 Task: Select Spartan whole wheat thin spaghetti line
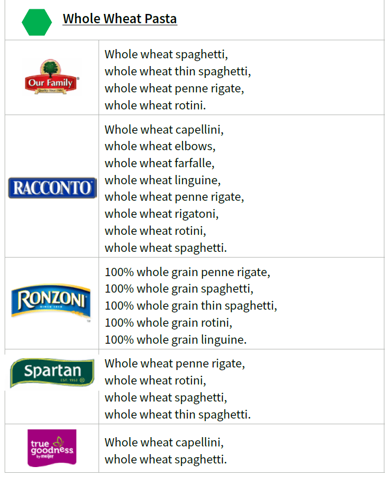(x=177, y=414)
